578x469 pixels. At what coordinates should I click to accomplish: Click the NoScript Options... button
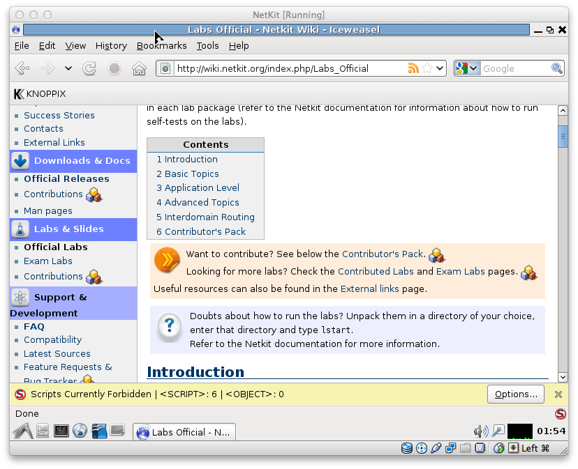click(516, 394)
